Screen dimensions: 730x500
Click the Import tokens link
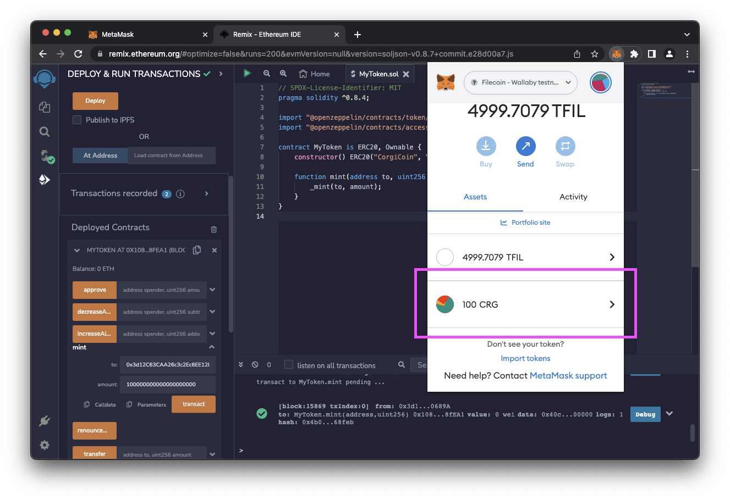[525, 358]
